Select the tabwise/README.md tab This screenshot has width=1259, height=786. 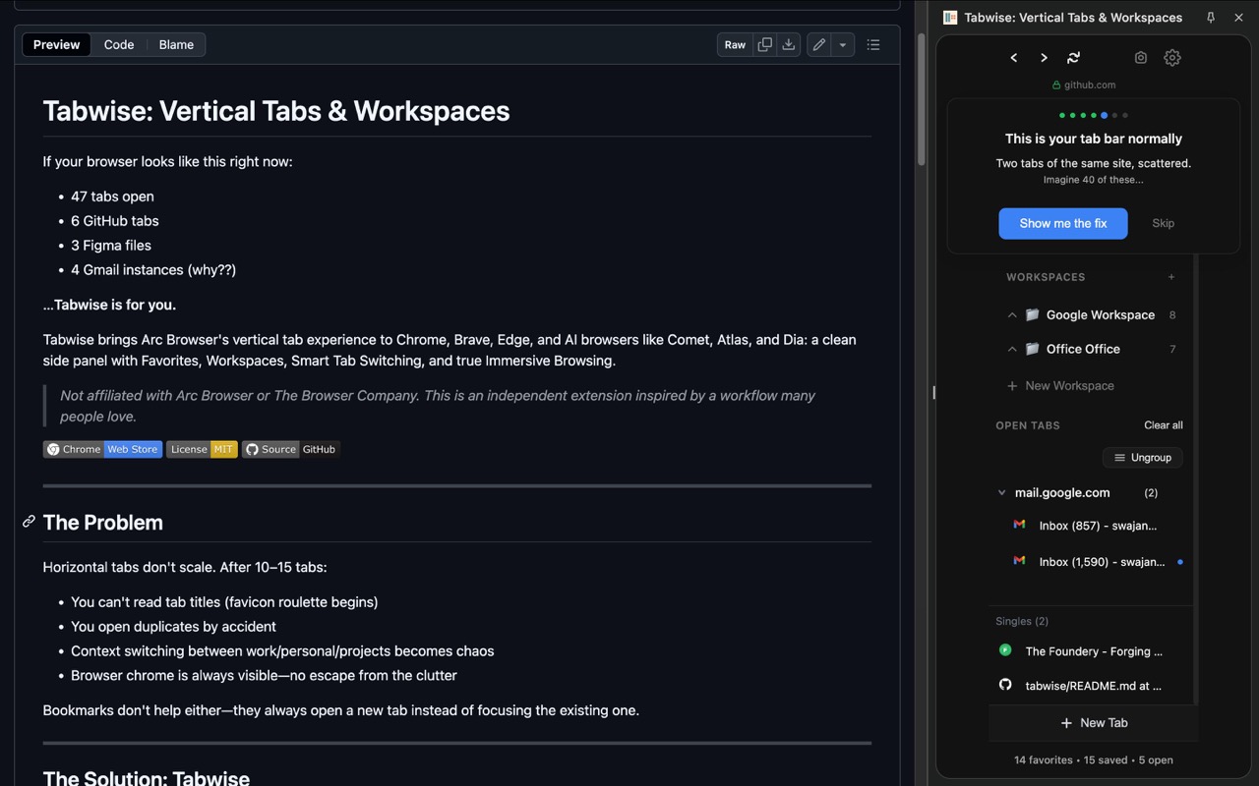pos(1092,686)
